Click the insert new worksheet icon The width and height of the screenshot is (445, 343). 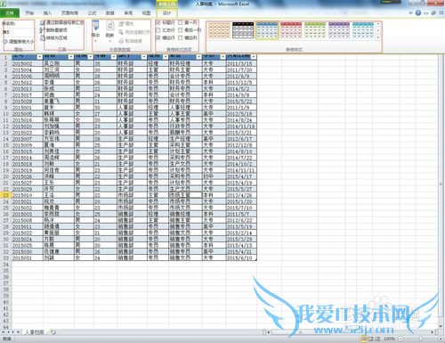53,332
